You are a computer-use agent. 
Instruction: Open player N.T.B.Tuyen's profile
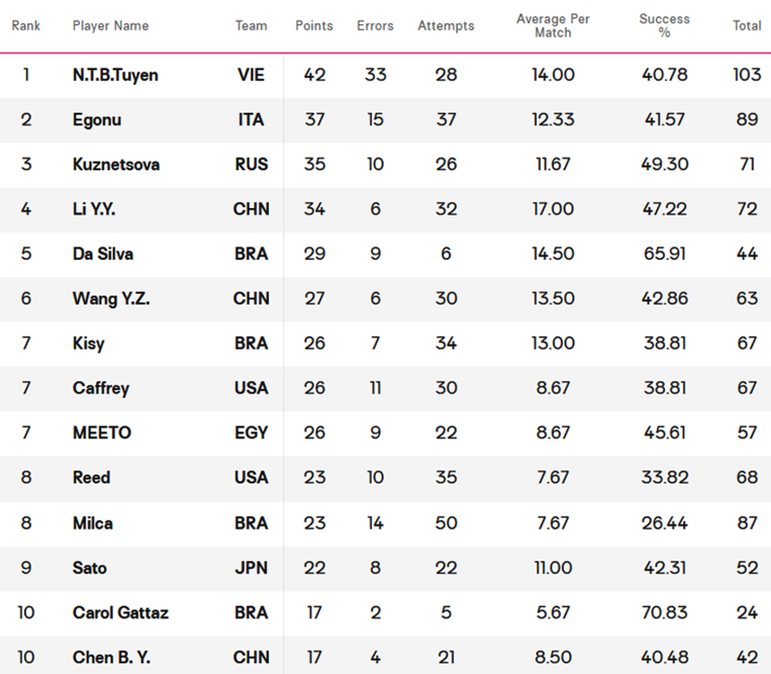pyautogui.click(x=115, y=75)
